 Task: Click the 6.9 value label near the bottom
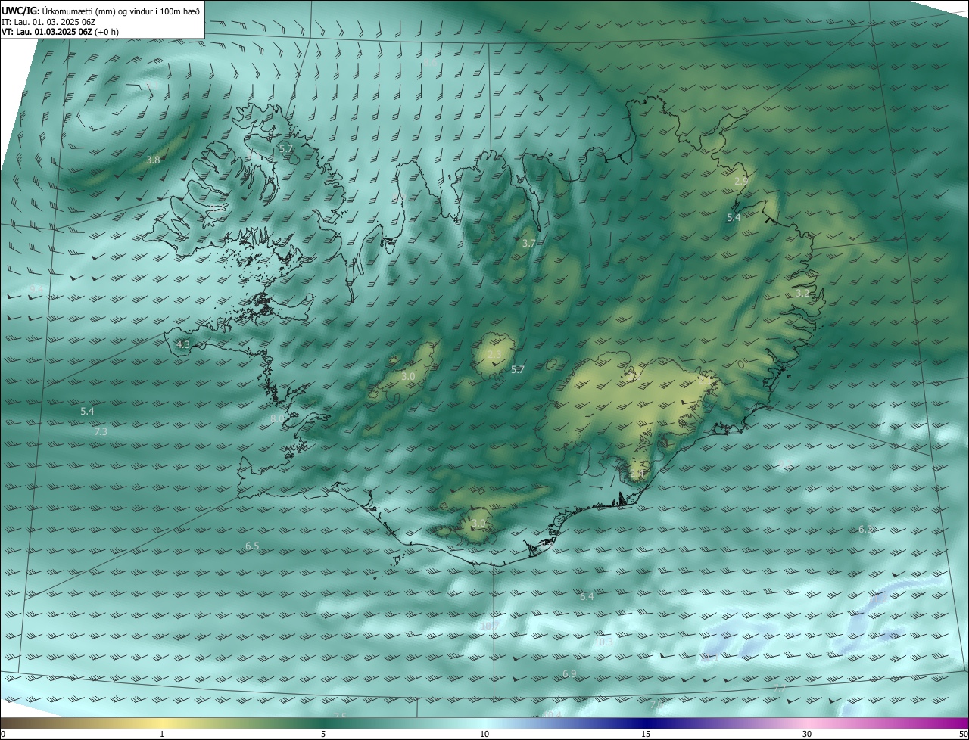[x=569, y=673]
